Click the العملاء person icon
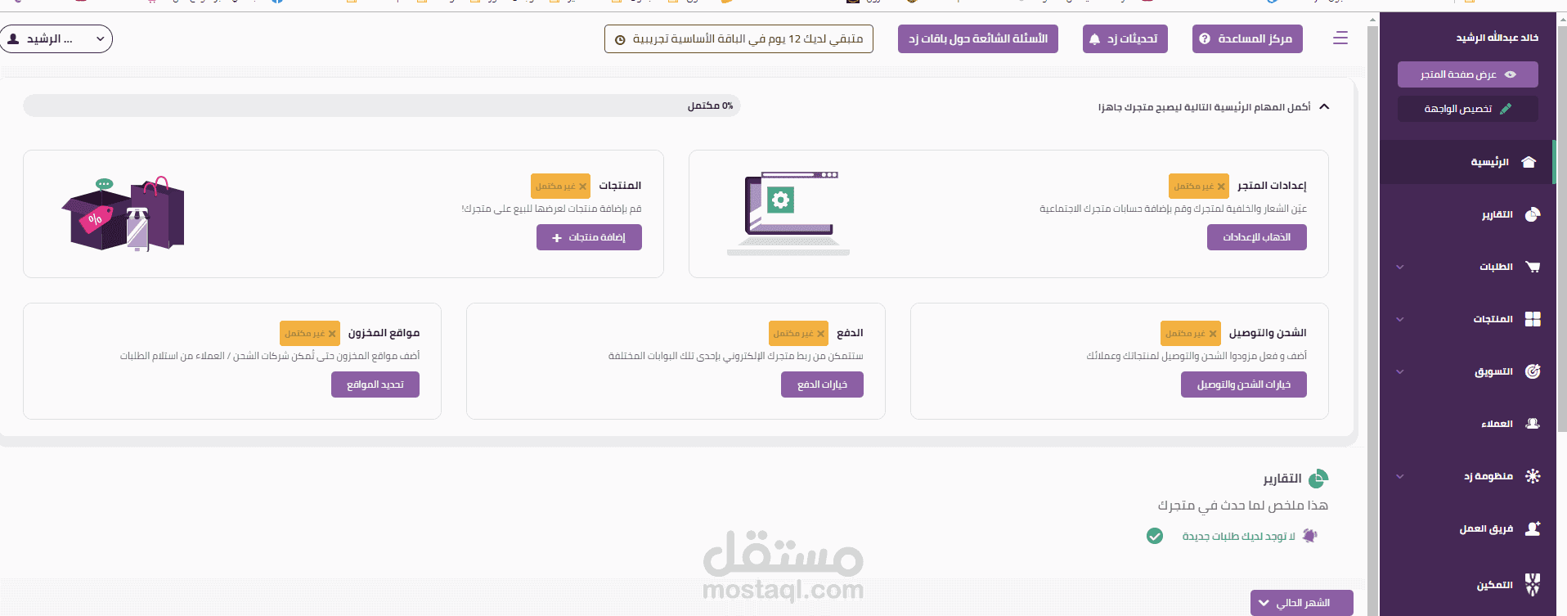Screen dimensions: 1567x616 coord(1533,424)
